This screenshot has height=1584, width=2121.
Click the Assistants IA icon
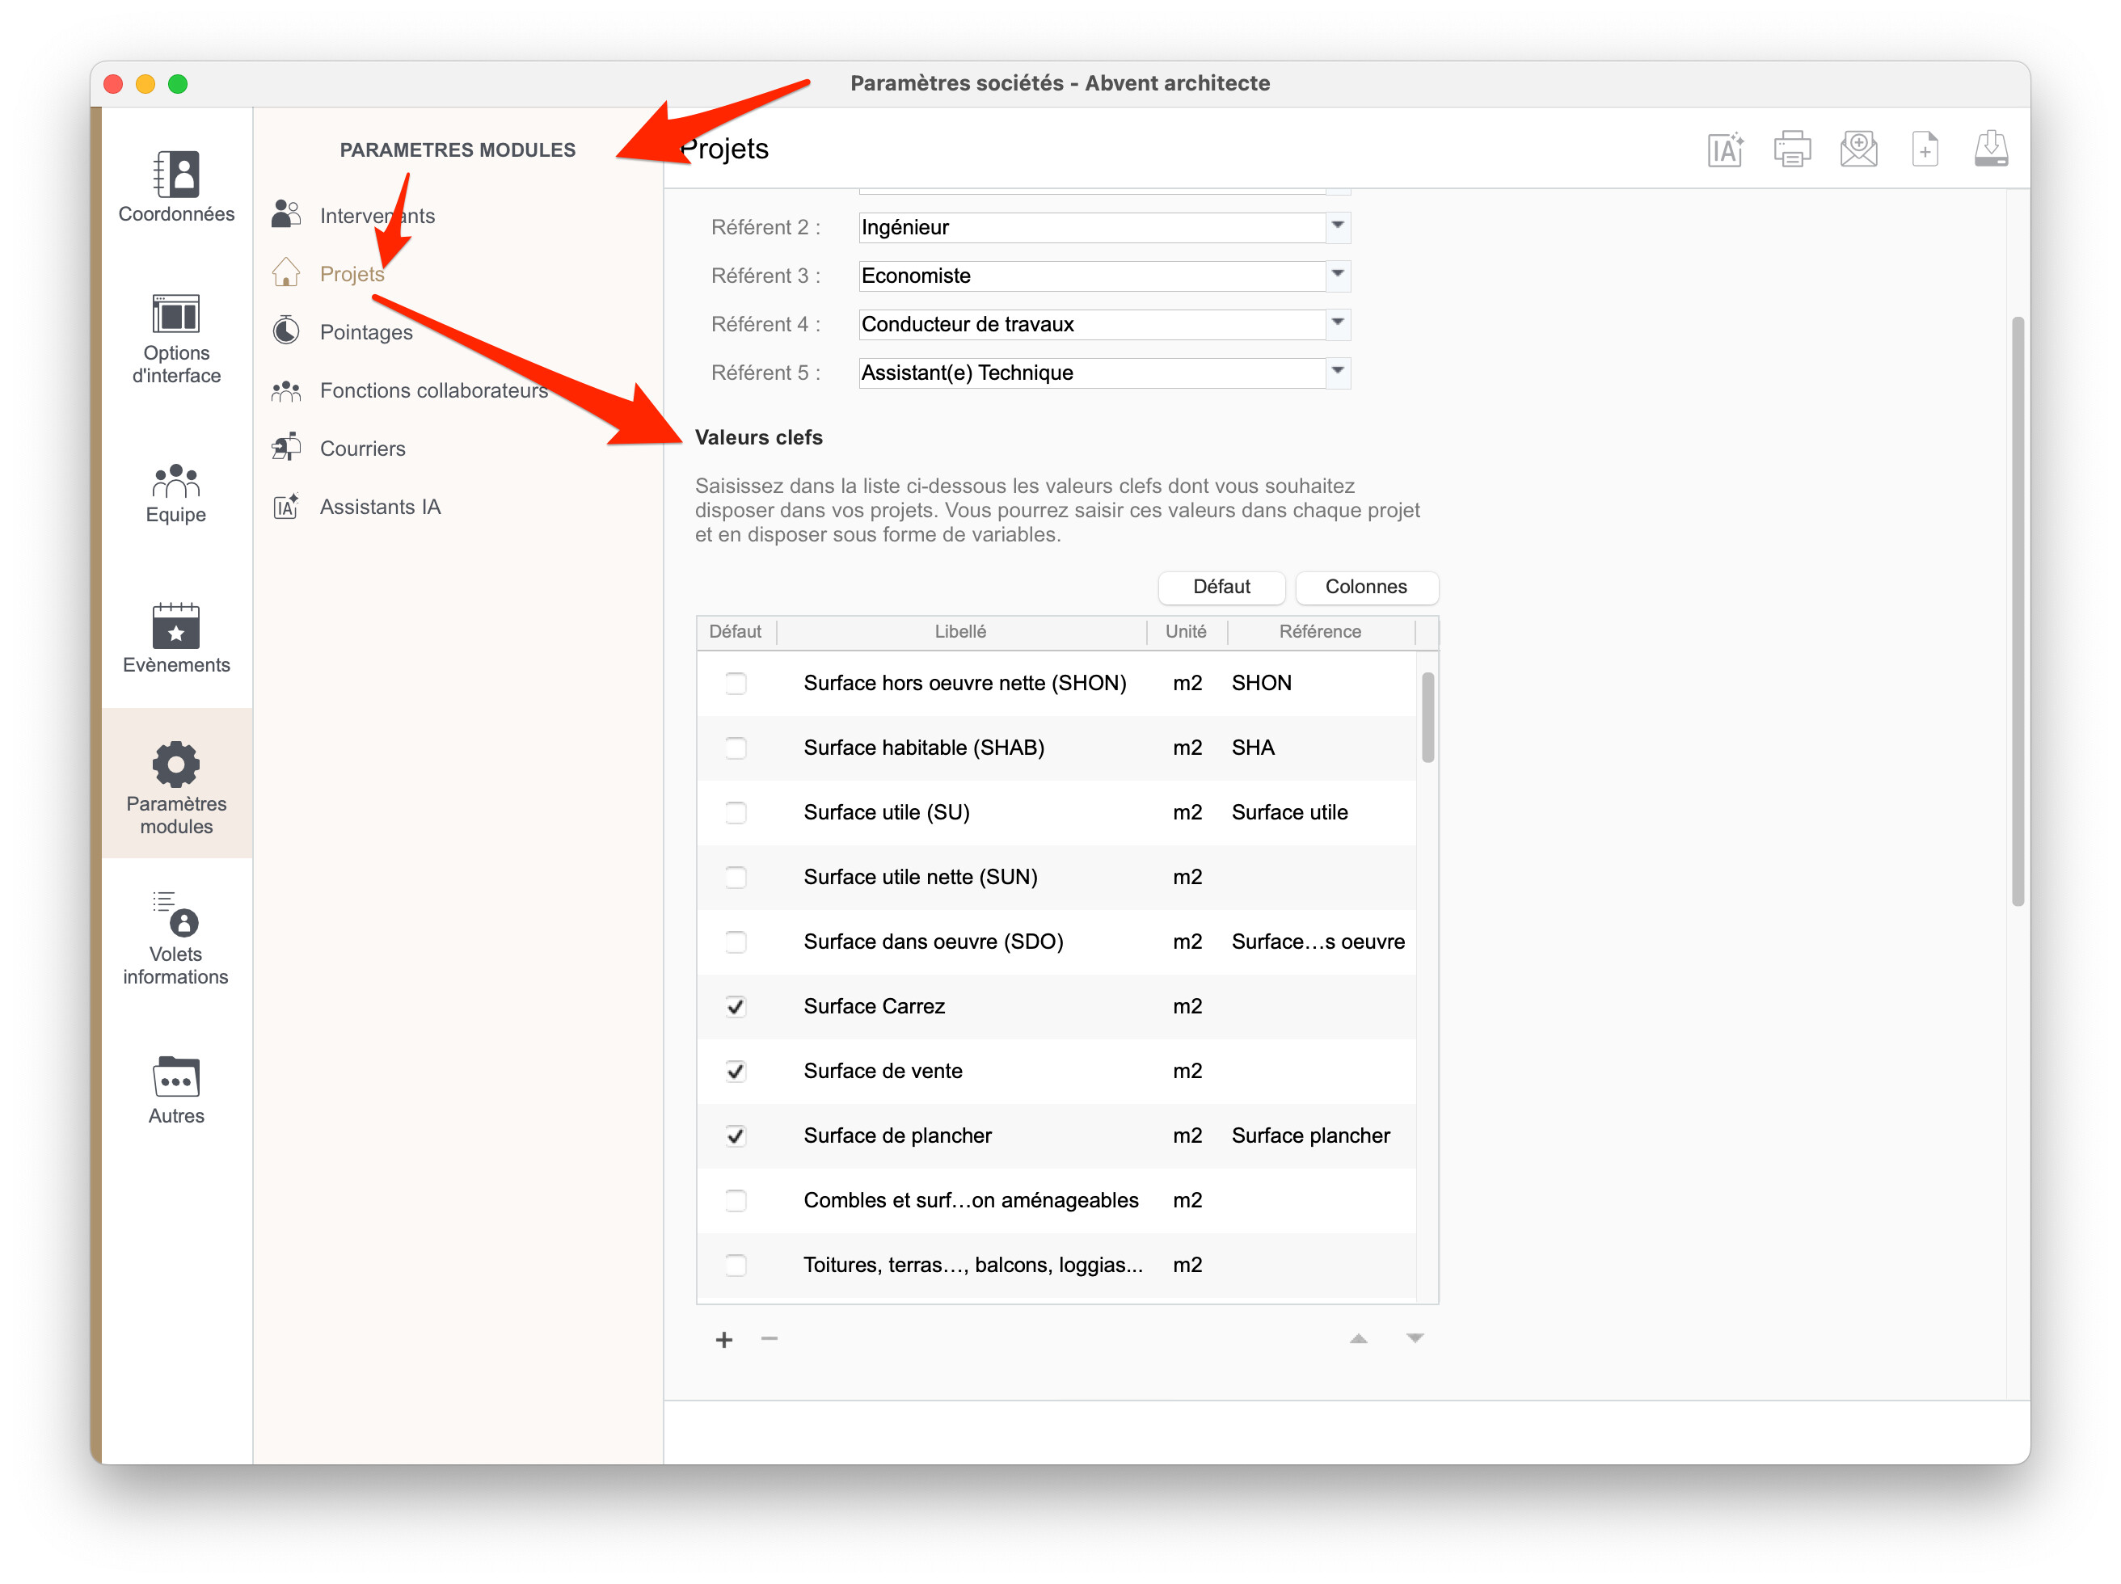286,506
